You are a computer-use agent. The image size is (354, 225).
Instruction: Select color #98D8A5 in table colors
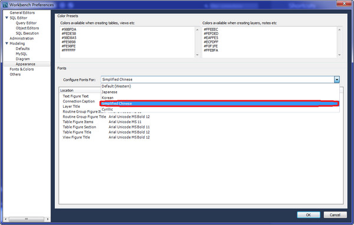(x=69, y=38)
